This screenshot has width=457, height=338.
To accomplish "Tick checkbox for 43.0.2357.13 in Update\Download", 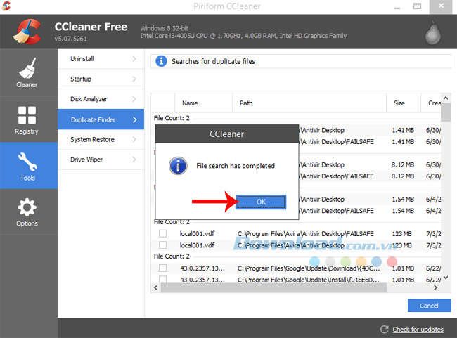I will coord(162,268).
